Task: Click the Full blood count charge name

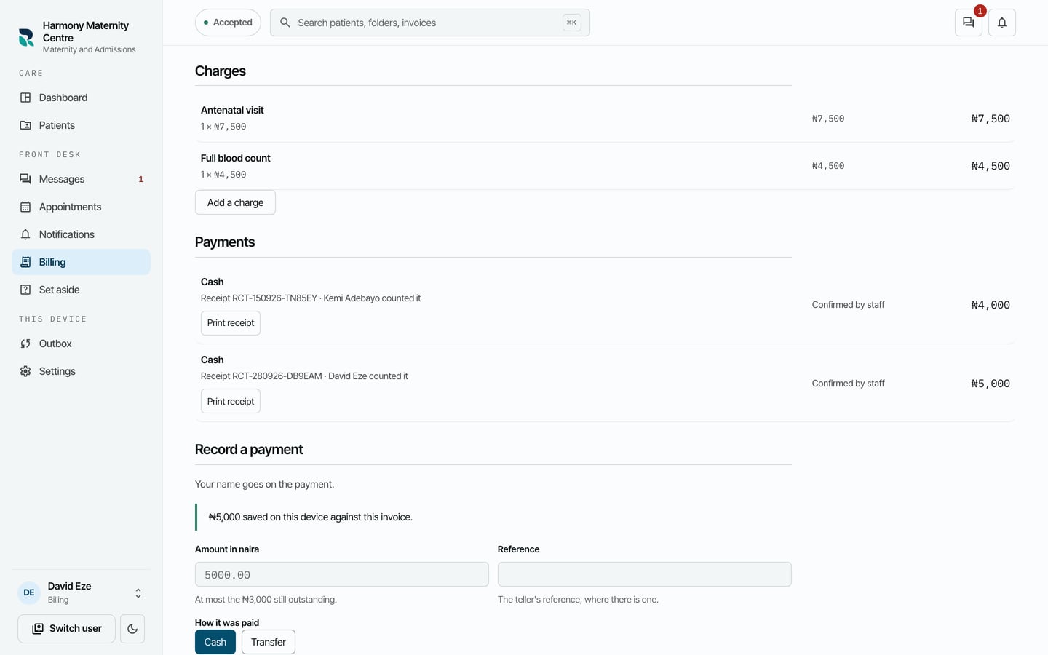Action: click(236, 158)
